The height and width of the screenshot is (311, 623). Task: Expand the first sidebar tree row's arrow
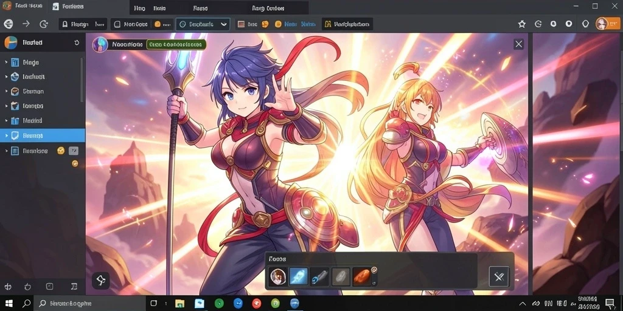[6, 63]
